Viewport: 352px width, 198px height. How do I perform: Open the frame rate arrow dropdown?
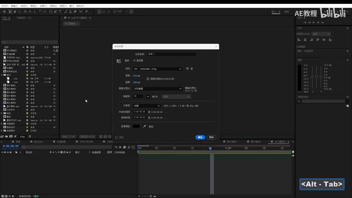point(148,97)
